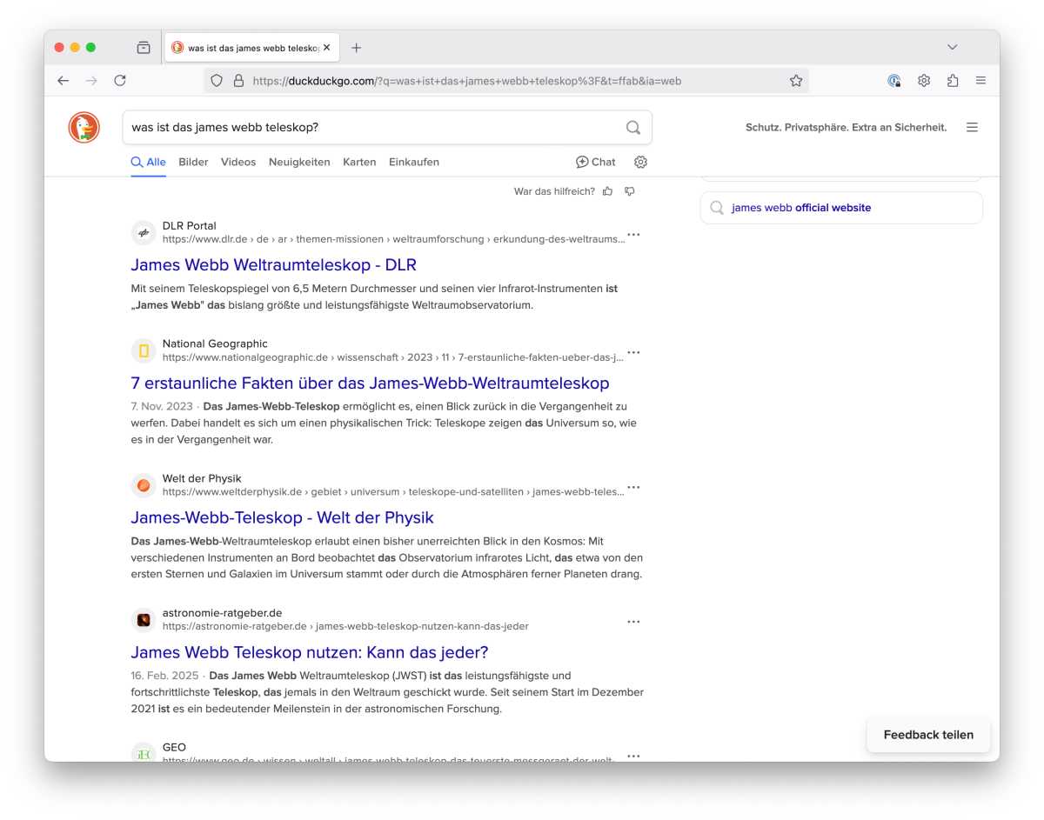Open the Firefox application menu
Viewport: 1044px width, 820px height.
click(980, 81)
